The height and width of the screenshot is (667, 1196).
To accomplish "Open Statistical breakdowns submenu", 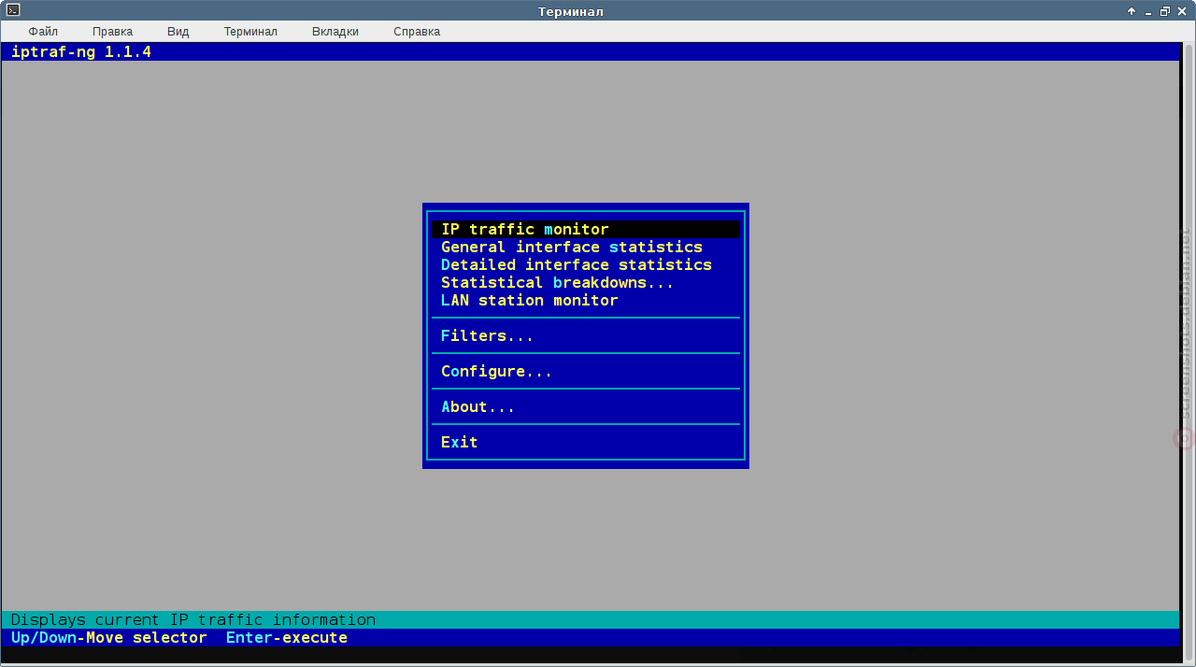I will (x=586, y=282).
